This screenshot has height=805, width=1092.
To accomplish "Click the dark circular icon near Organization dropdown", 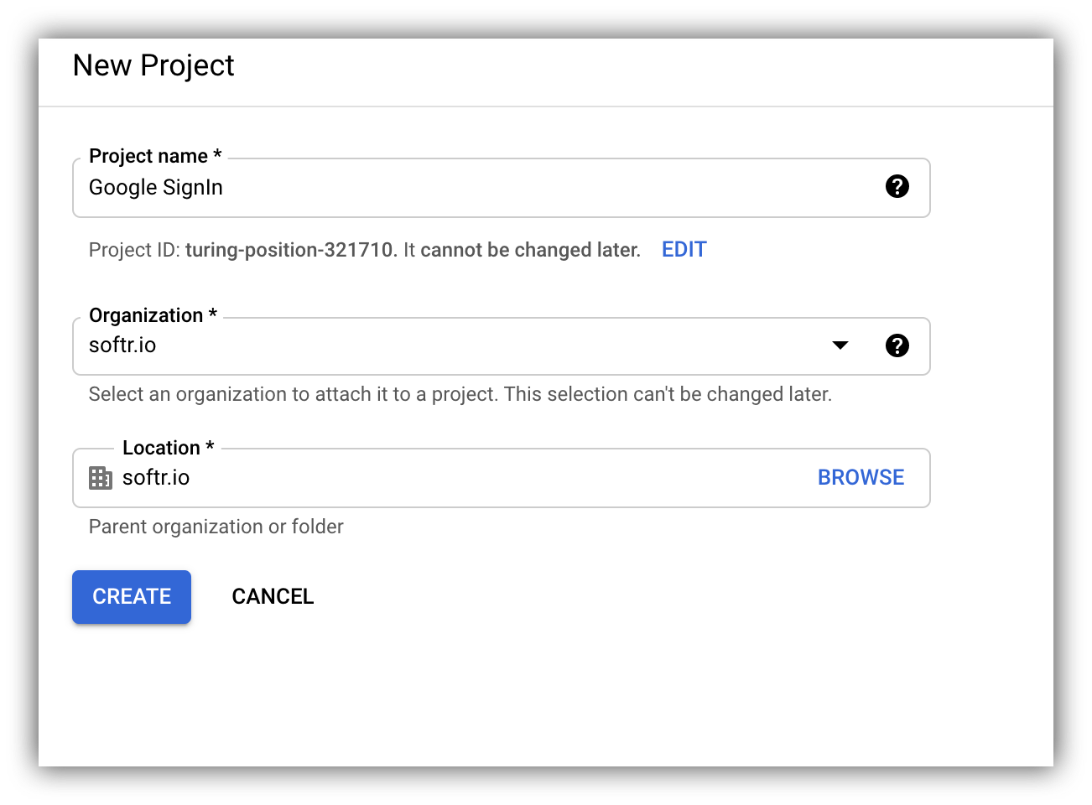I will 897,345.
